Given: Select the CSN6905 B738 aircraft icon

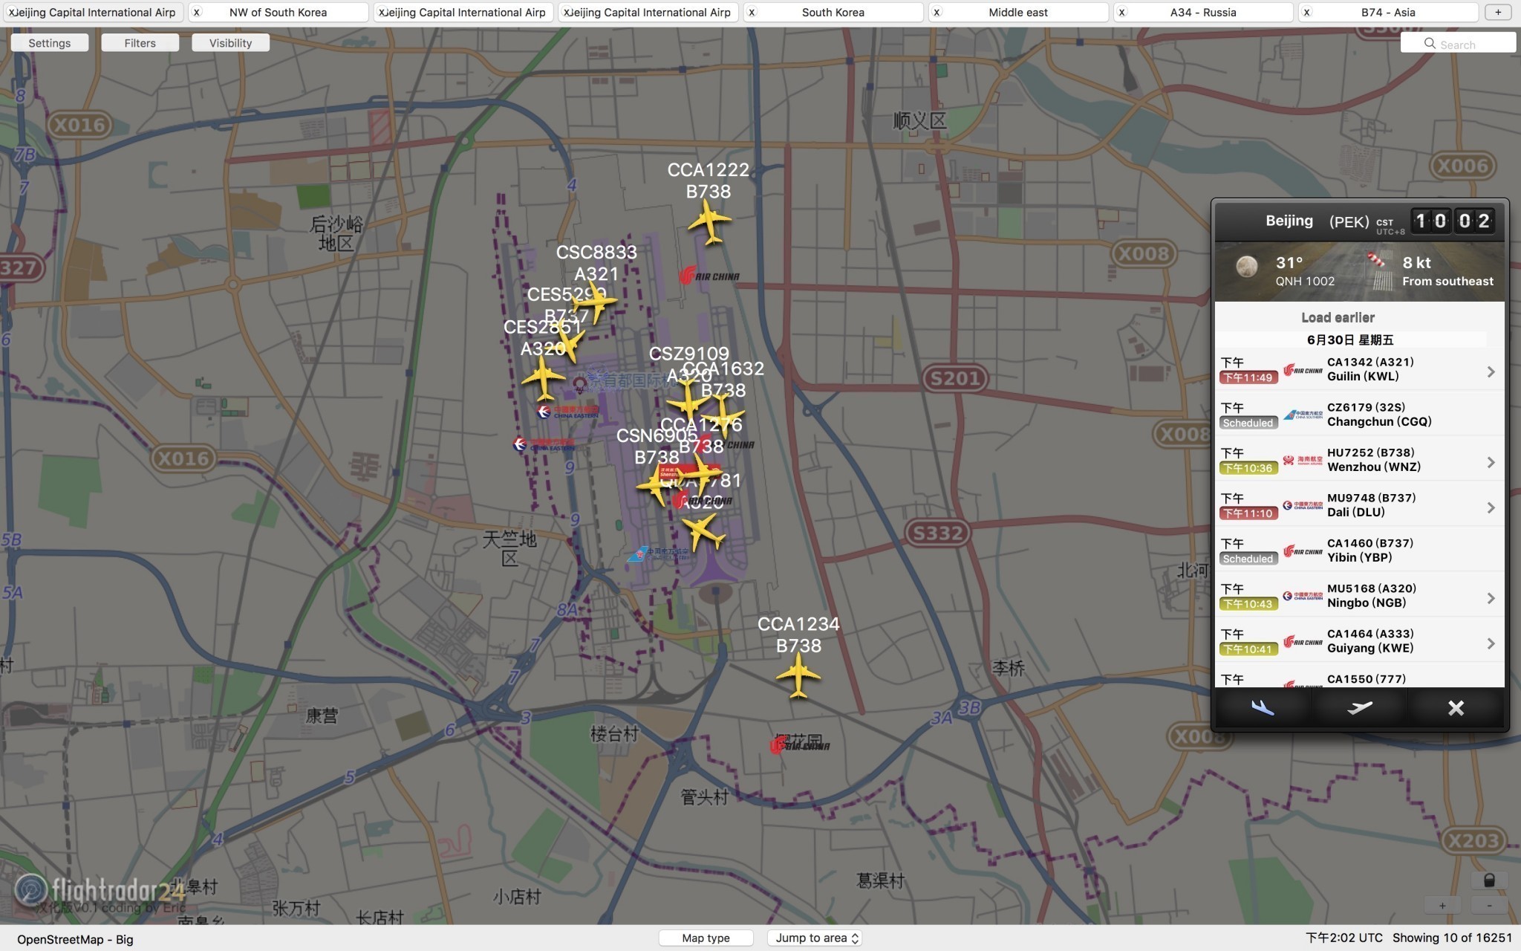Looking at the screenshot, I should pos(657,485).
